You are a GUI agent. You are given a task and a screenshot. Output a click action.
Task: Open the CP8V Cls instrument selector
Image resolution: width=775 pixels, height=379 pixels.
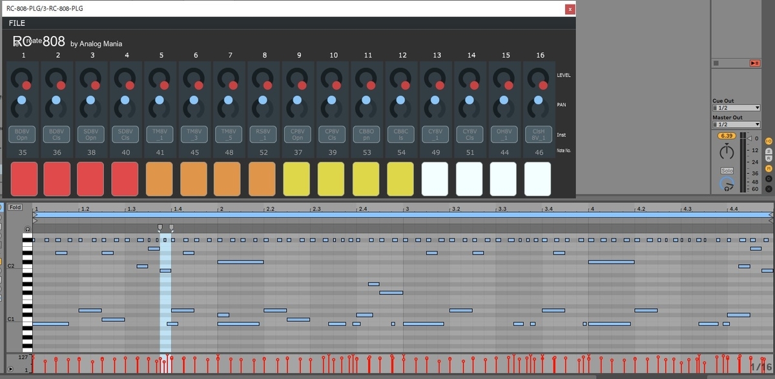click(333, 134)
